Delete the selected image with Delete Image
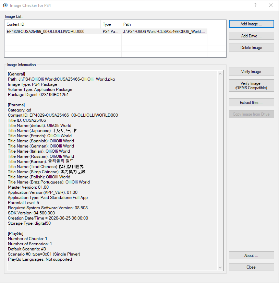This screenshot has height=283, width=279. (x=251, y=48)
